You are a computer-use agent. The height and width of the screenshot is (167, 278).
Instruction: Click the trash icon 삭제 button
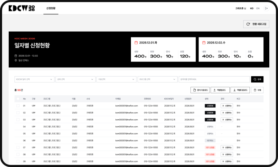pos(257,90)
